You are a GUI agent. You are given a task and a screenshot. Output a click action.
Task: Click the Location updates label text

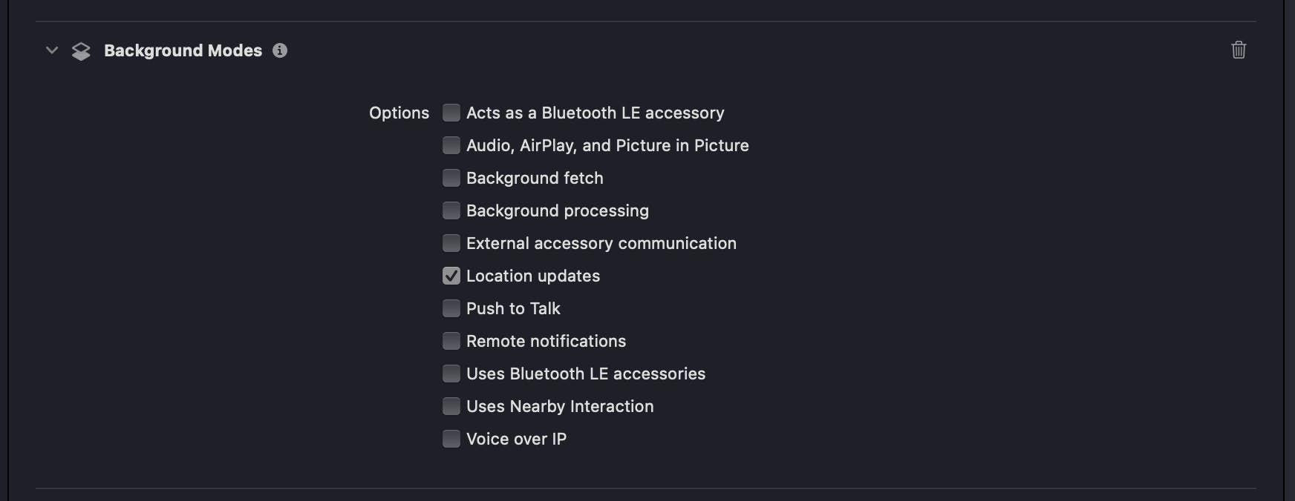[532, 276]
